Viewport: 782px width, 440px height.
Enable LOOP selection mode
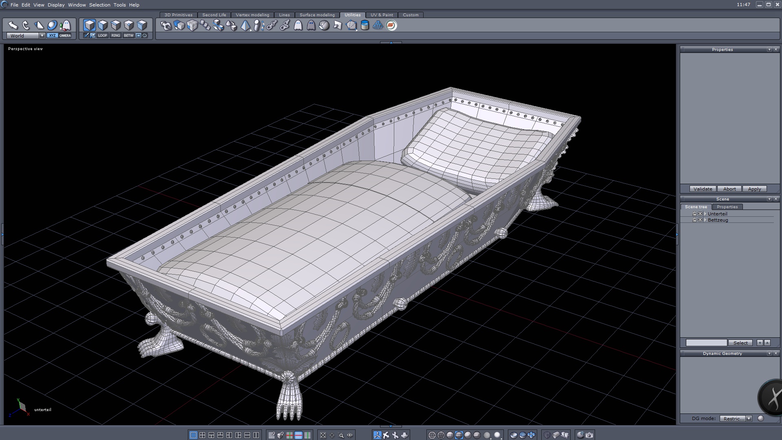pyautogui.click(x=102, y=35)
